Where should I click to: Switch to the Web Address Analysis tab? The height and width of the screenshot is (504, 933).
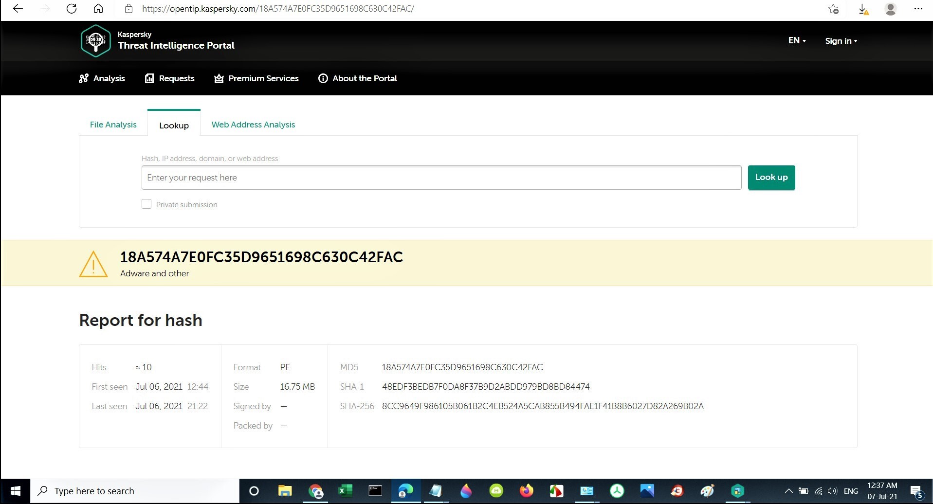coord(253,125)
